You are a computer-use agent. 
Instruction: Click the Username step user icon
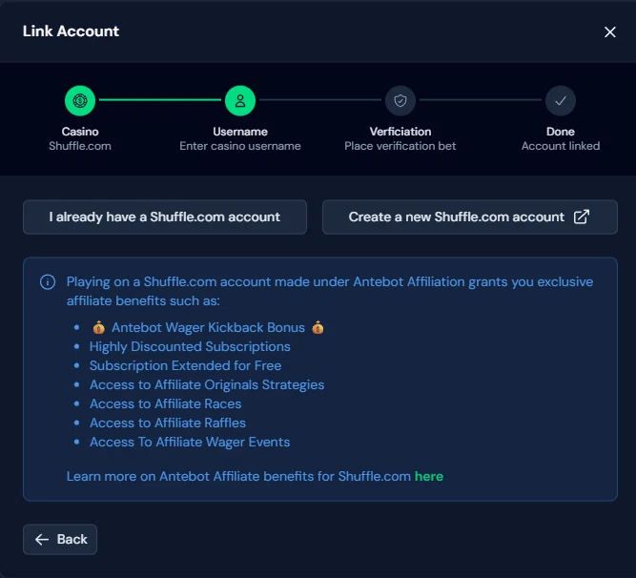[x=240, y=100]
